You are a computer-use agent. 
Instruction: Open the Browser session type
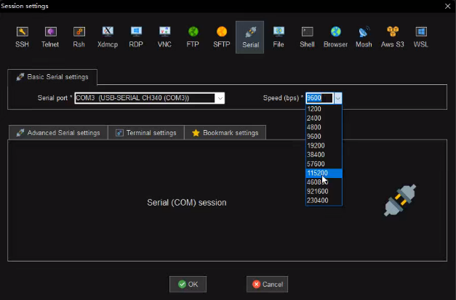pos(335,37)
